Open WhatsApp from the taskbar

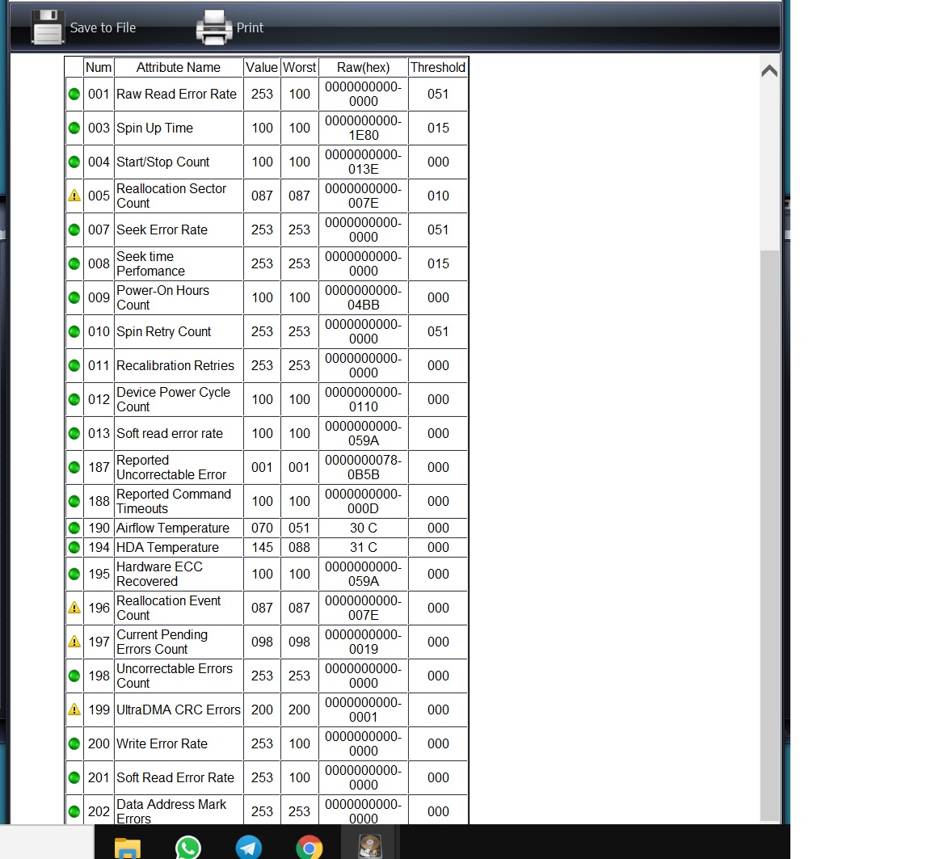188,847
